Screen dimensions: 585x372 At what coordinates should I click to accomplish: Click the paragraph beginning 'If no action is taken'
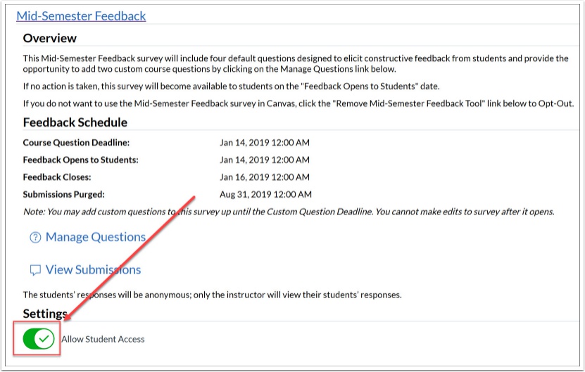(x=232, y=86)
